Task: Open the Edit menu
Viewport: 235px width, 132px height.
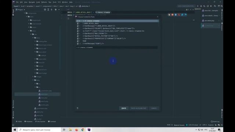Action: pyautogui.click(x=21, y=2)
